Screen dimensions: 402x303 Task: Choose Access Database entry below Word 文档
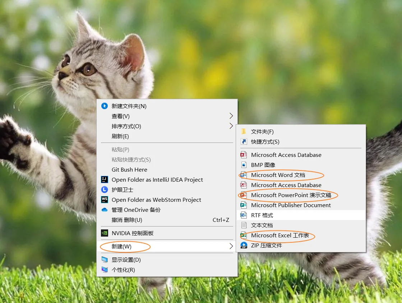tap(301, 185)
